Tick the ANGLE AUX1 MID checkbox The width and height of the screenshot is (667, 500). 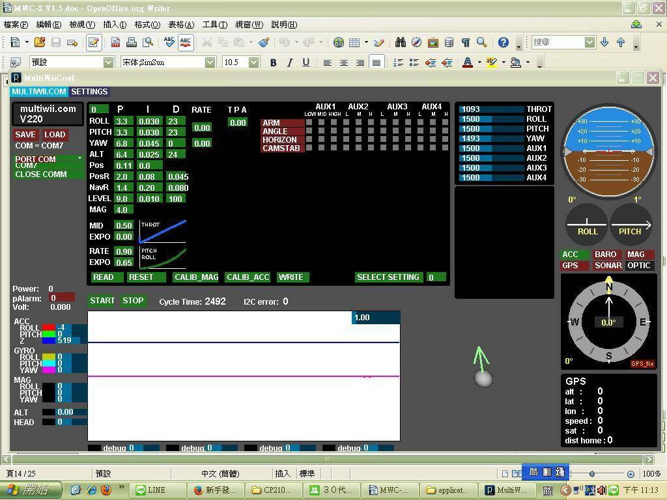[322, 131]
